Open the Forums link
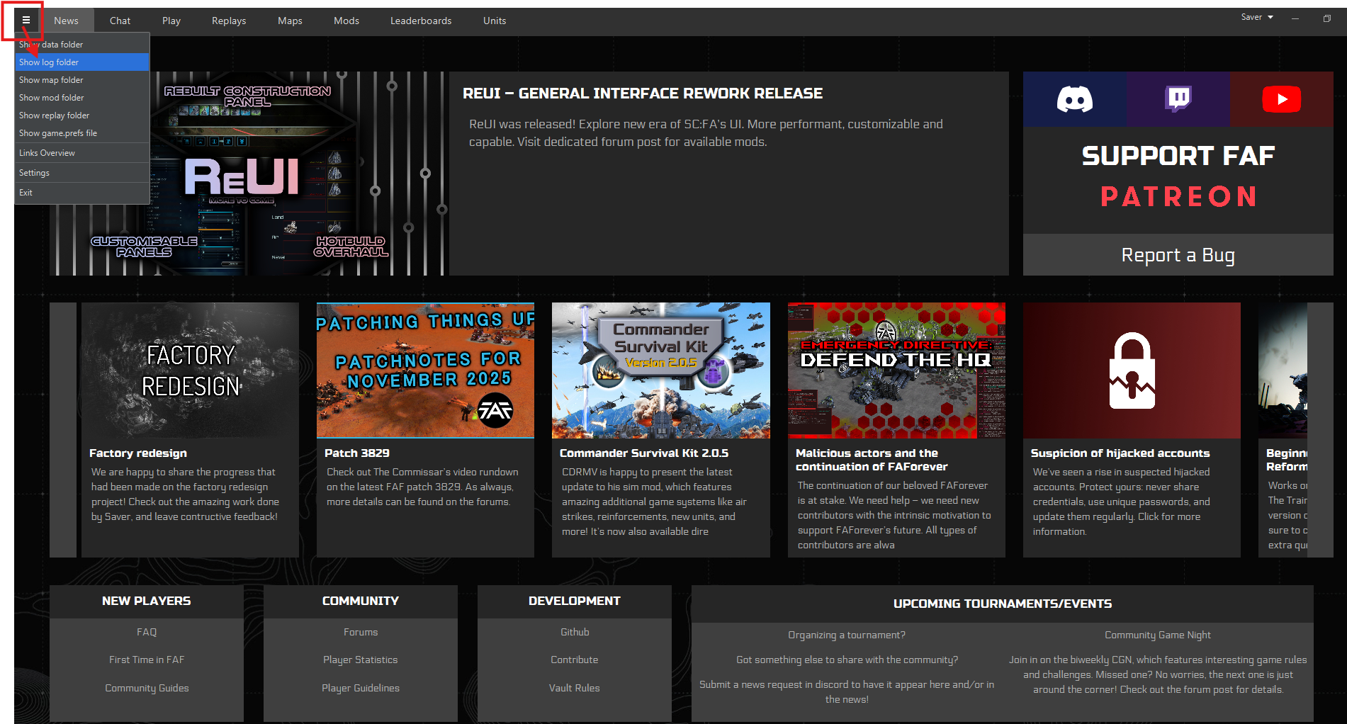The width and height of the screenshot is (1347, 724). pos(361,632)
